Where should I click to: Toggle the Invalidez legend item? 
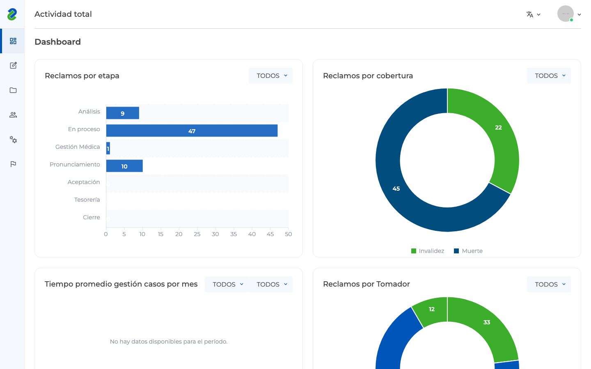click(x=428, y=251)
